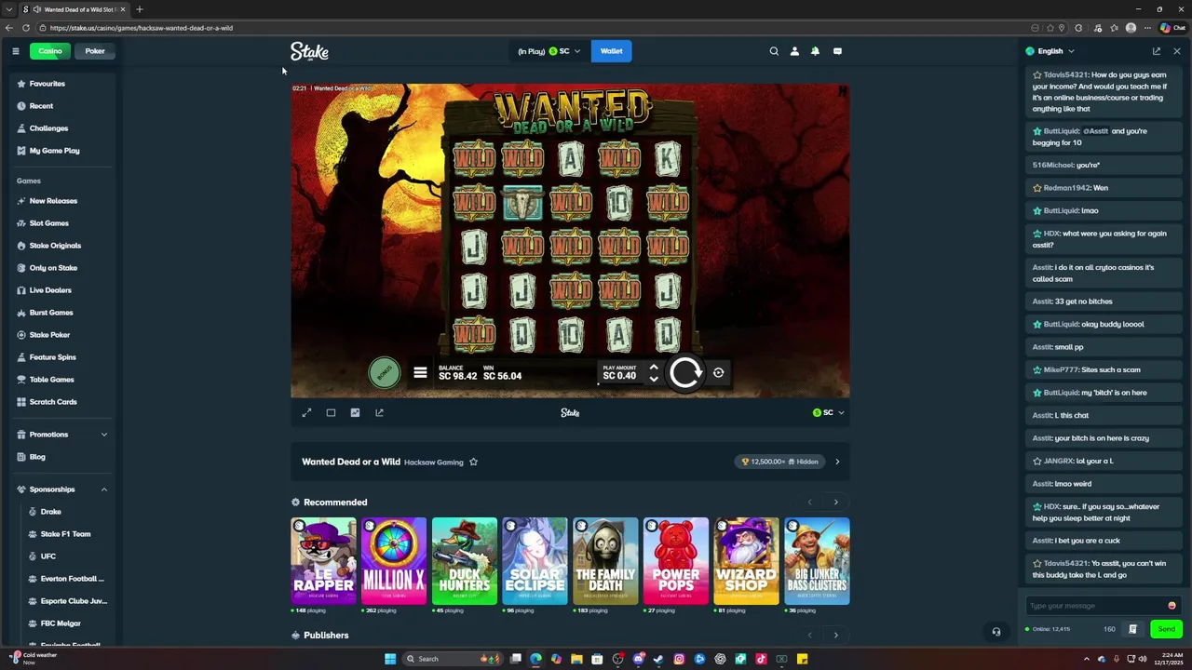Open the autoplay settings icon

point(718,372)
